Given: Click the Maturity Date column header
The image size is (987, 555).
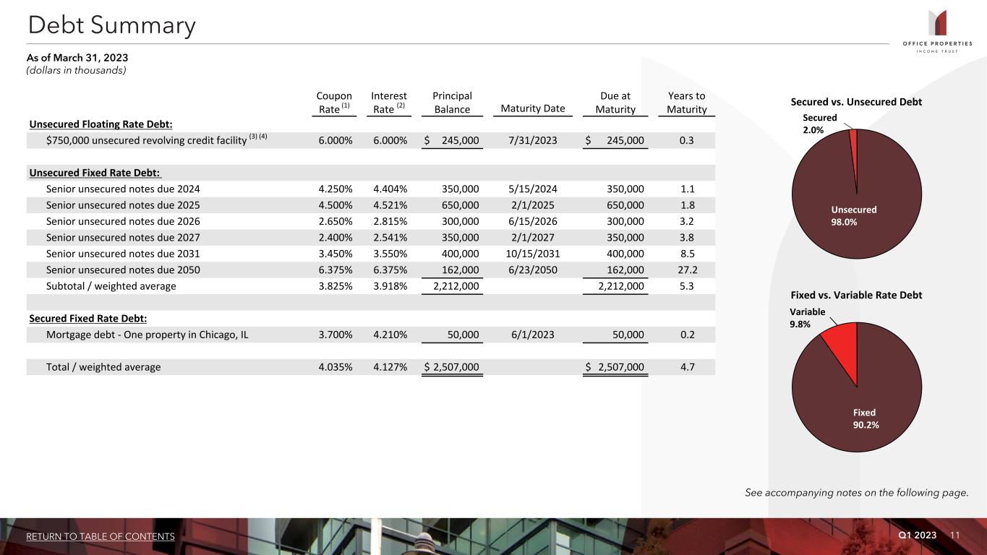Looking at the screenshot, I should coord(531,109).
